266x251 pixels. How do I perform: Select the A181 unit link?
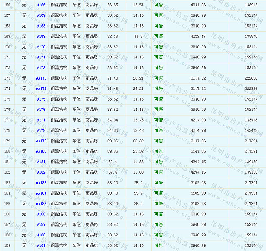coord(41,162)
